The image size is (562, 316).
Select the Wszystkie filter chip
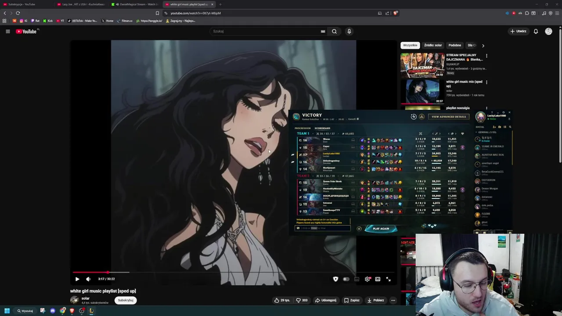tap(410, 45)
